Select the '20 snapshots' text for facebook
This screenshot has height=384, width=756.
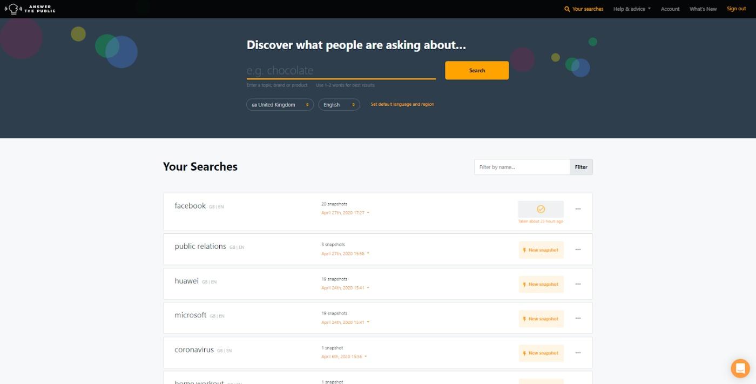(334, 204)
